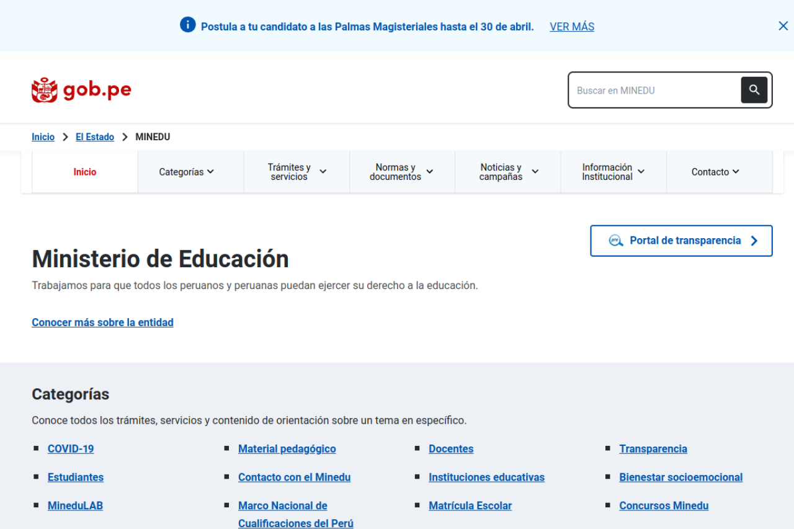Click the Portal de transparencia magnifier icon

616,241
